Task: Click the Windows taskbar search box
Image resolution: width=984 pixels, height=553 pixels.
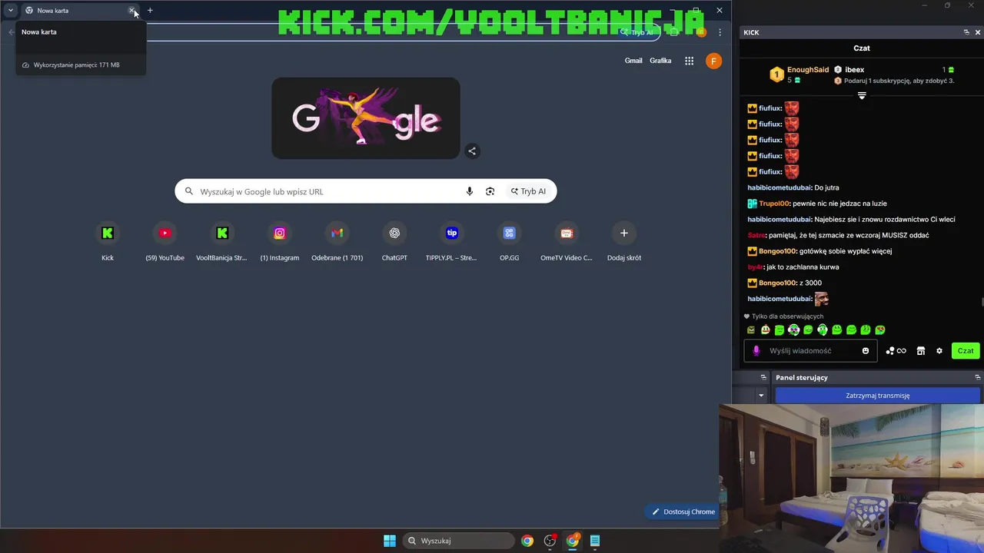Action: click(x=459, y=541)
